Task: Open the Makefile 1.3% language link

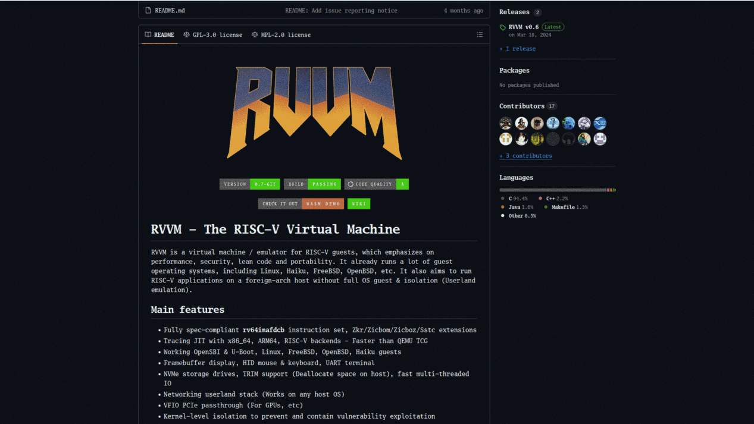Action: pyautogui.click(x=566, y=207)
